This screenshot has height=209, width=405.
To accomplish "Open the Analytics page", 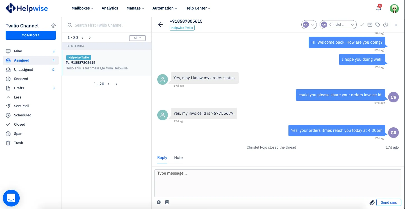I will click(x=110, y=8).
